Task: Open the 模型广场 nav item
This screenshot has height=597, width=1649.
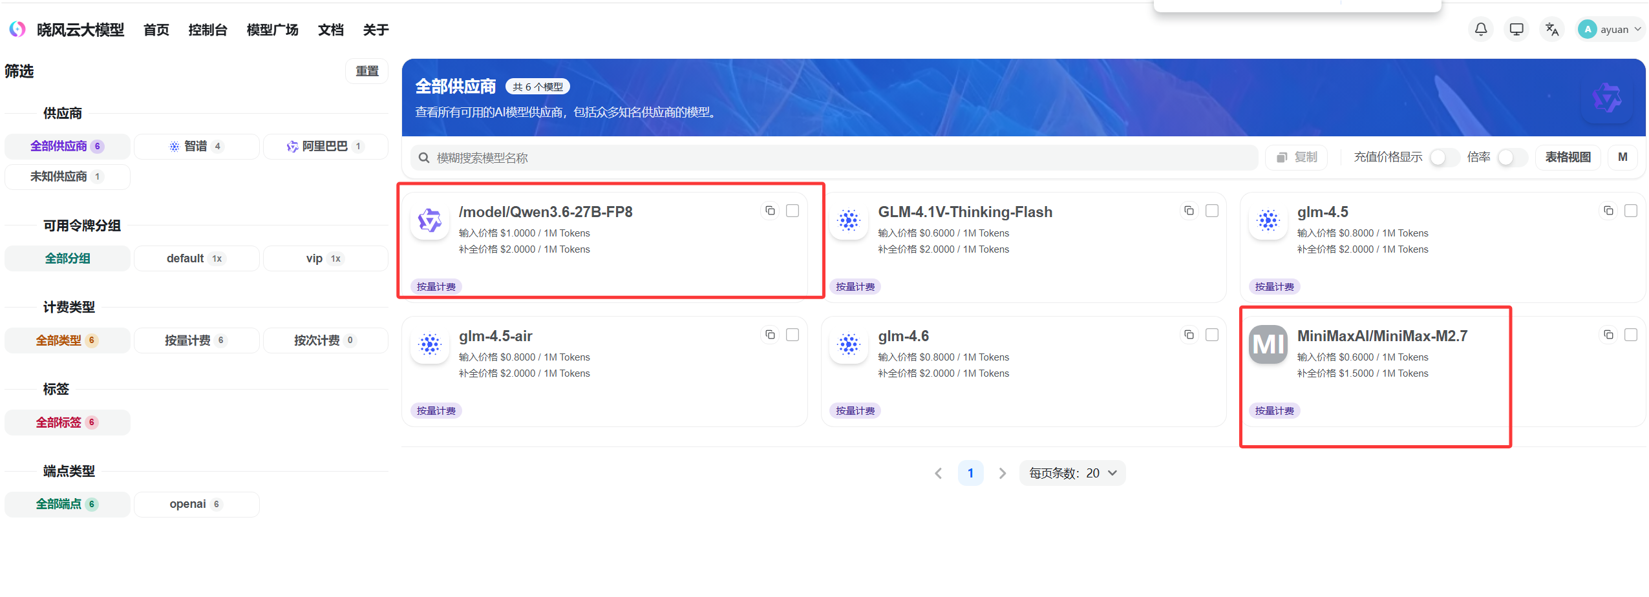Action: coord(272,30)
